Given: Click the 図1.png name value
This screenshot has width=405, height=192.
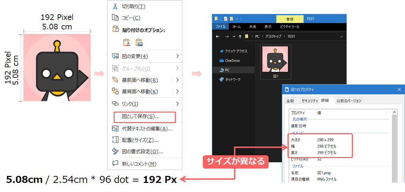Looking at the screenshot, I should click(x=324, y=173).
